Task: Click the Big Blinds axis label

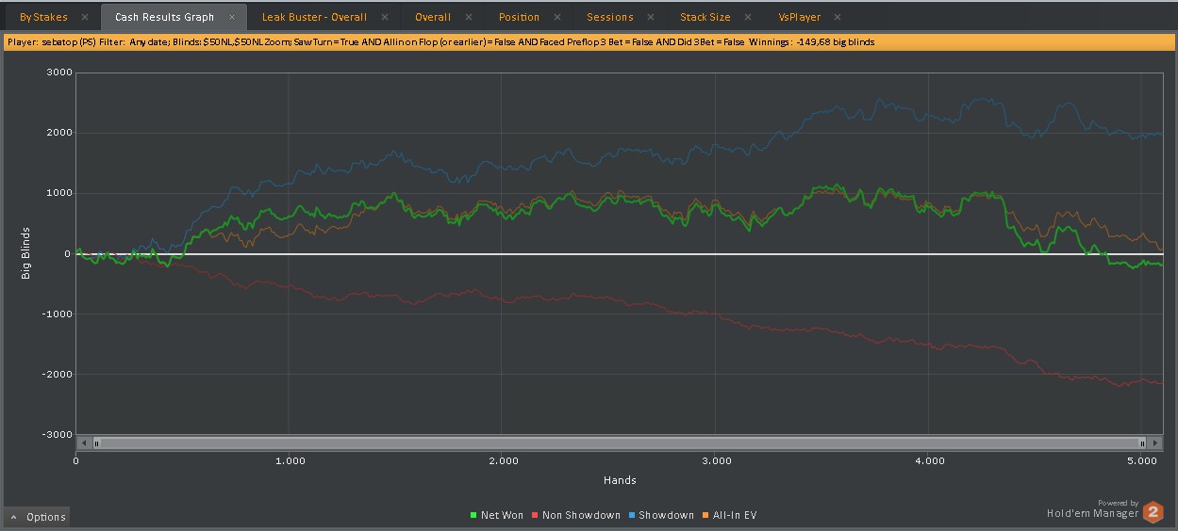Action: point(26,254)
